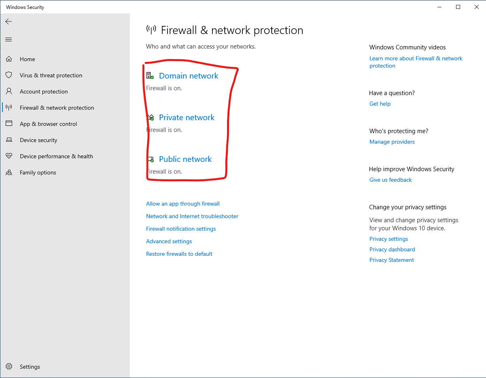The image size is (486, 378).
Task: Click 'Who's protecting me?' heading
Action: [x=399, y=131]
